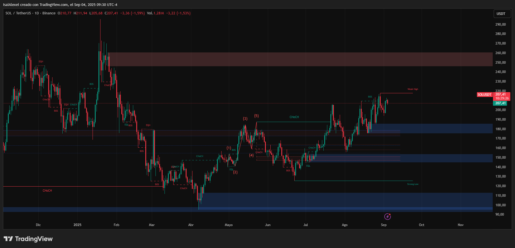Click the green CHoCH label above the June range

[x=294, y=117]
